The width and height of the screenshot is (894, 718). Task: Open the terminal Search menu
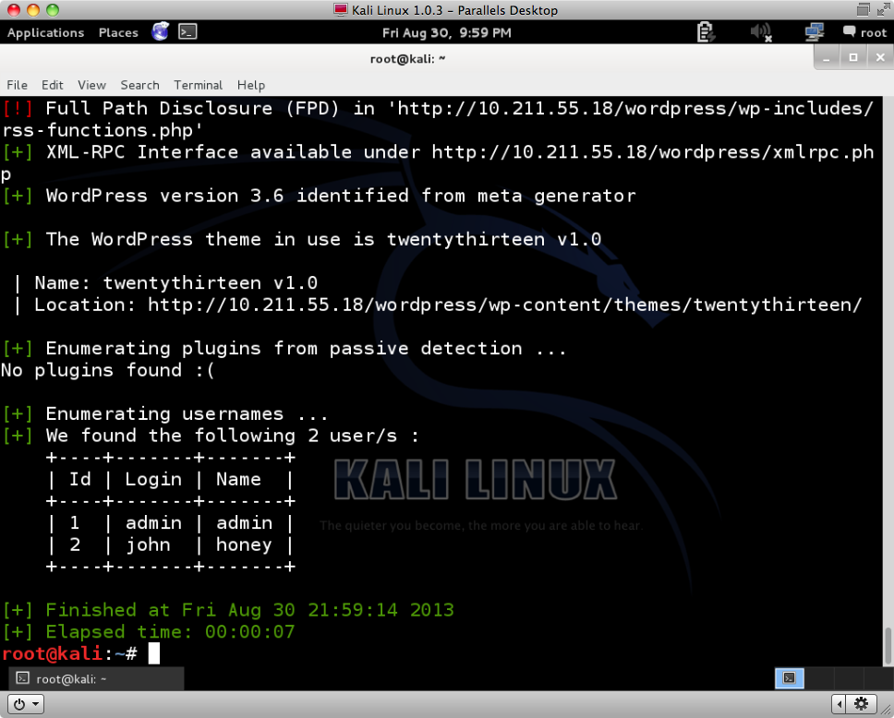(x=139, y=85)
